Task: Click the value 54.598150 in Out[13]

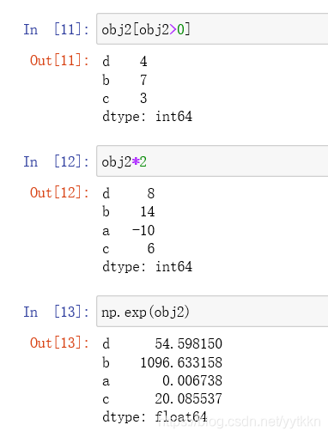Action: (x=189, y=343)
